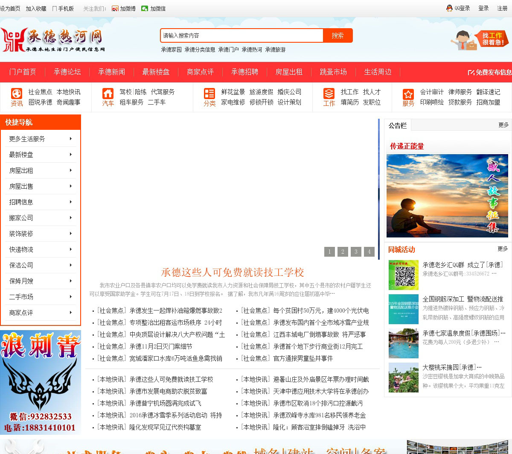
Task: Click the Weibo icon next to 加微博
Action: (x=115, y=9)
